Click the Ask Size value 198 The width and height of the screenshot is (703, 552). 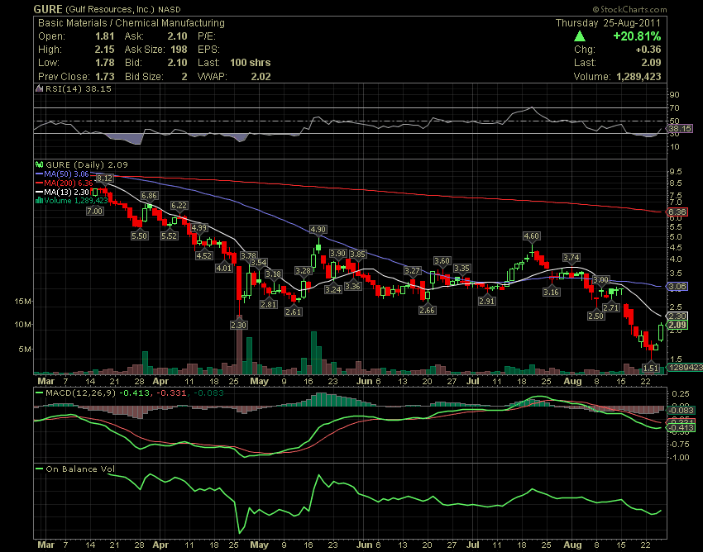click(x=179, y=50)
